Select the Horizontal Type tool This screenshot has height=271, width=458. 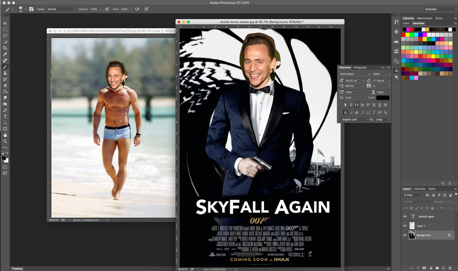point(5,117)
